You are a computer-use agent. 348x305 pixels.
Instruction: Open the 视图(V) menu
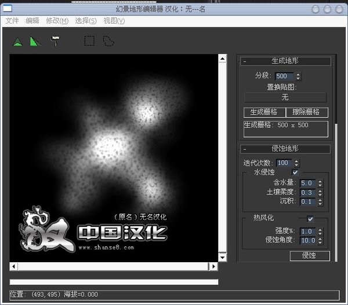[x=114, y=21]
